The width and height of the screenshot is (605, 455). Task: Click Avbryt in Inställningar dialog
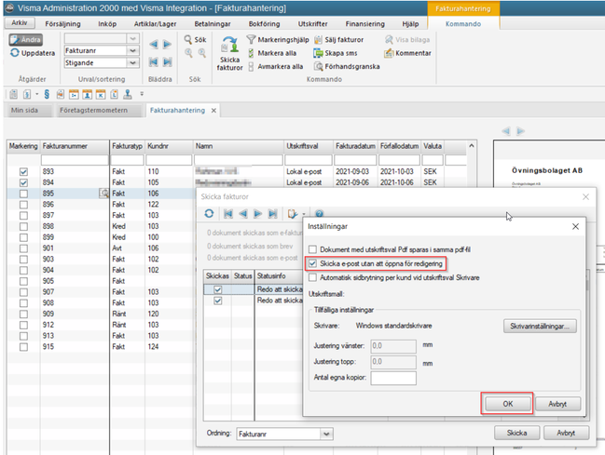click(557, 404)
